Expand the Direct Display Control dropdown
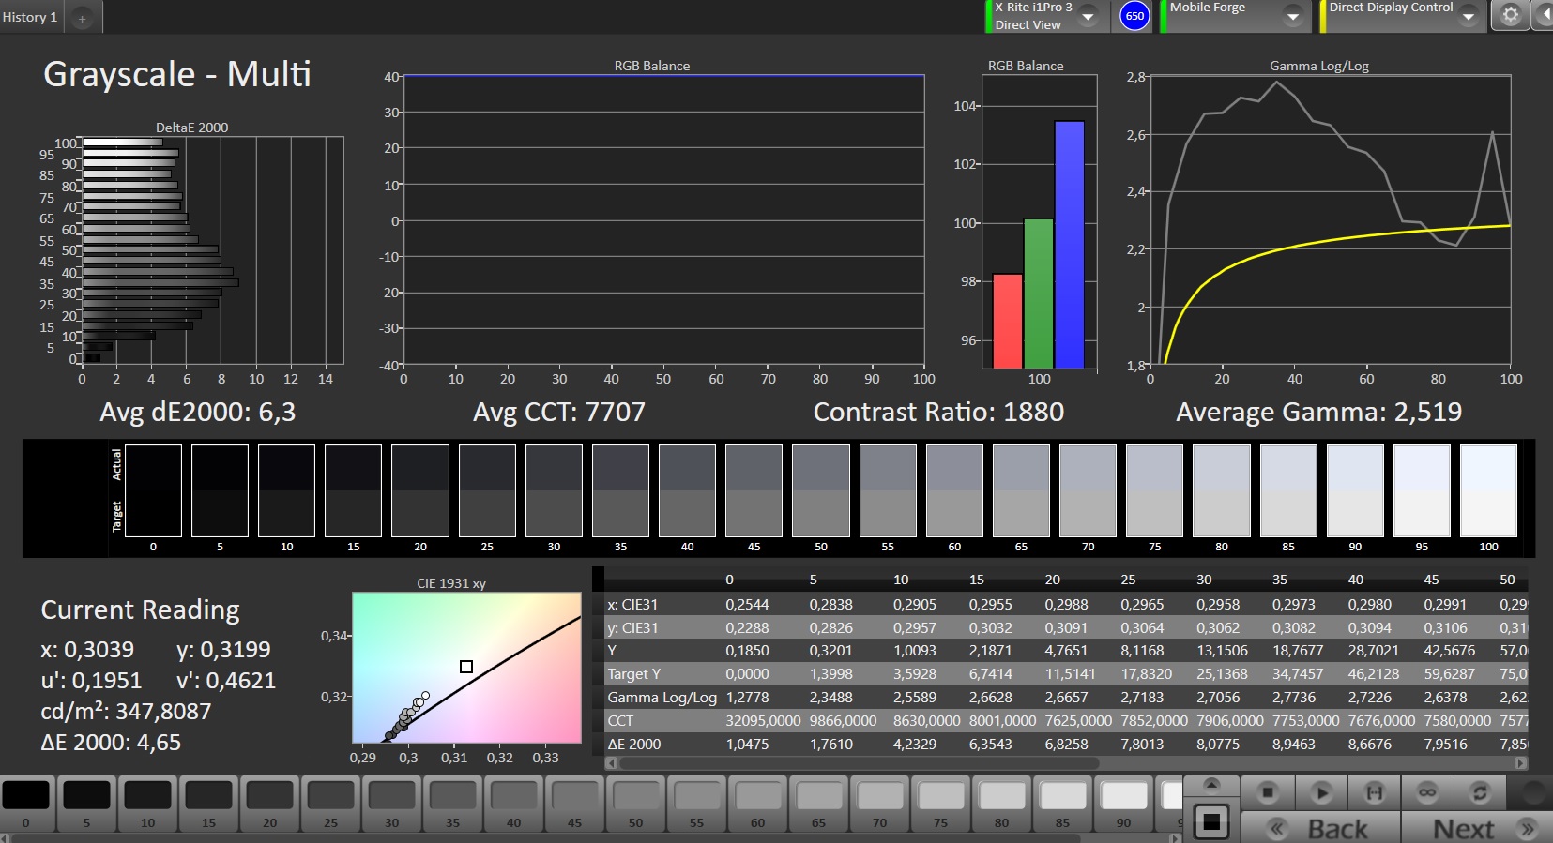This screenshot has height=843, width=1553. point(1469,16)
